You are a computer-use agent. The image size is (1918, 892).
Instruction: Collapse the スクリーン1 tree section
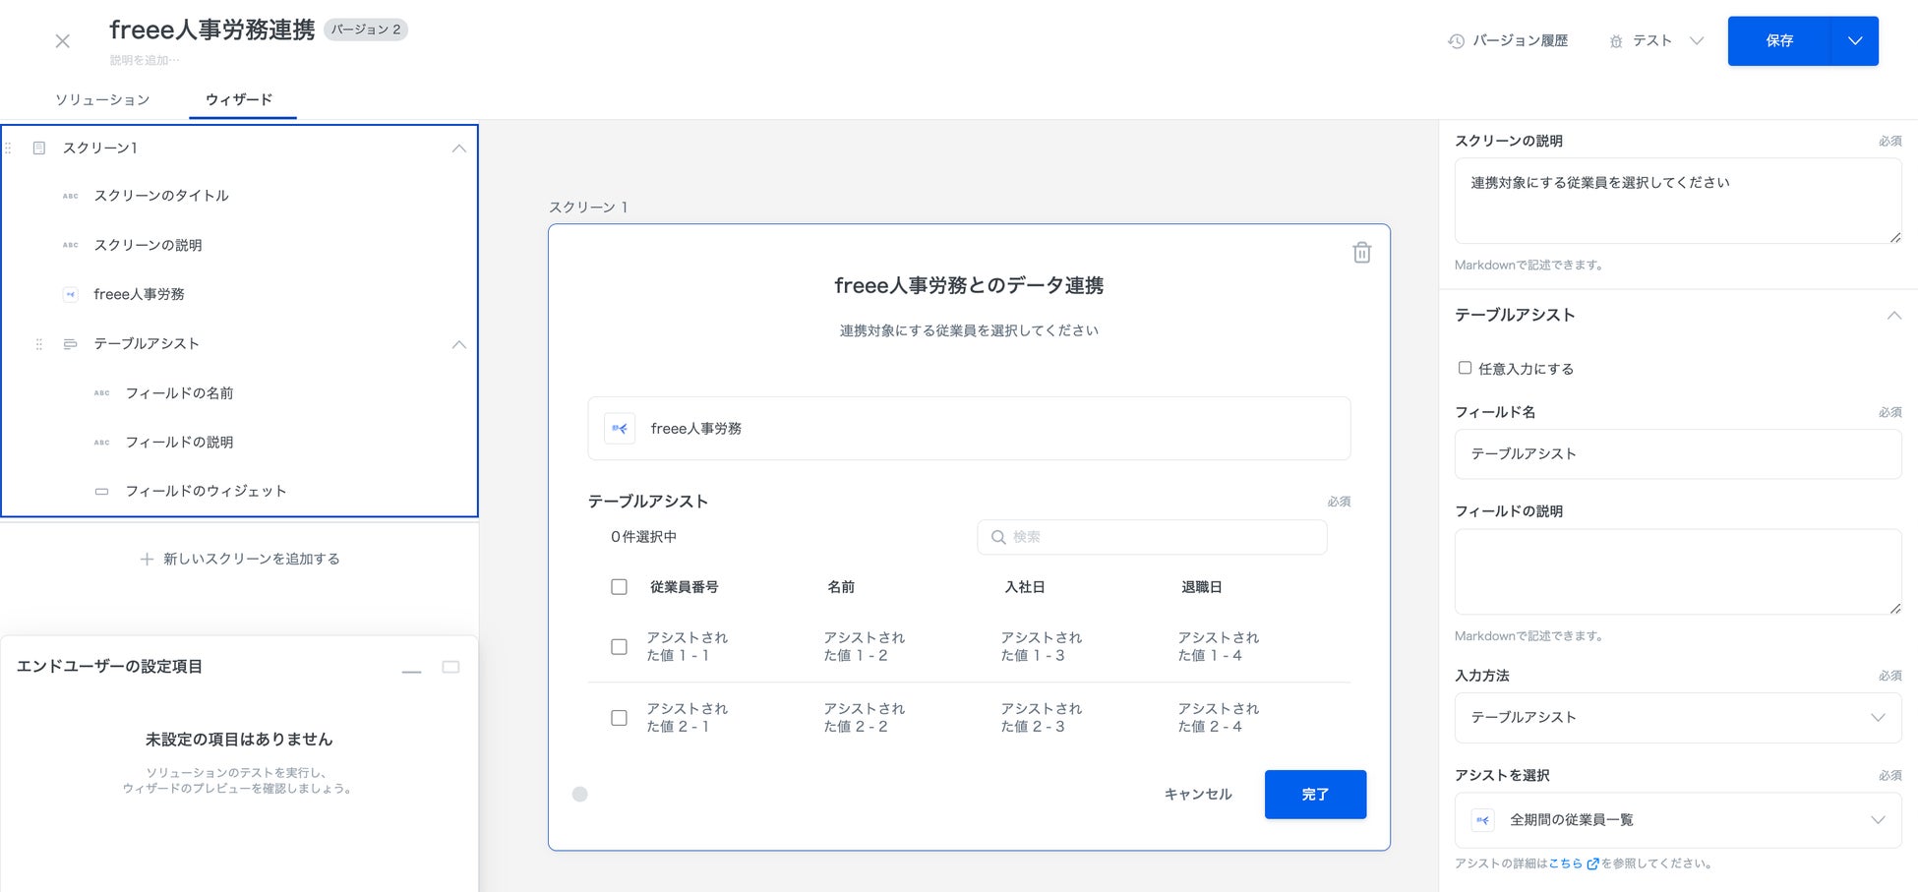pos(458,149)
